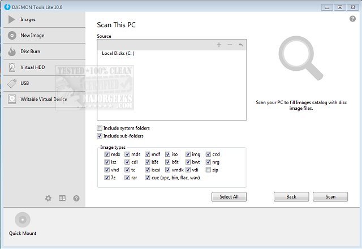Open the Disc Burn section

tap(30, 51)
